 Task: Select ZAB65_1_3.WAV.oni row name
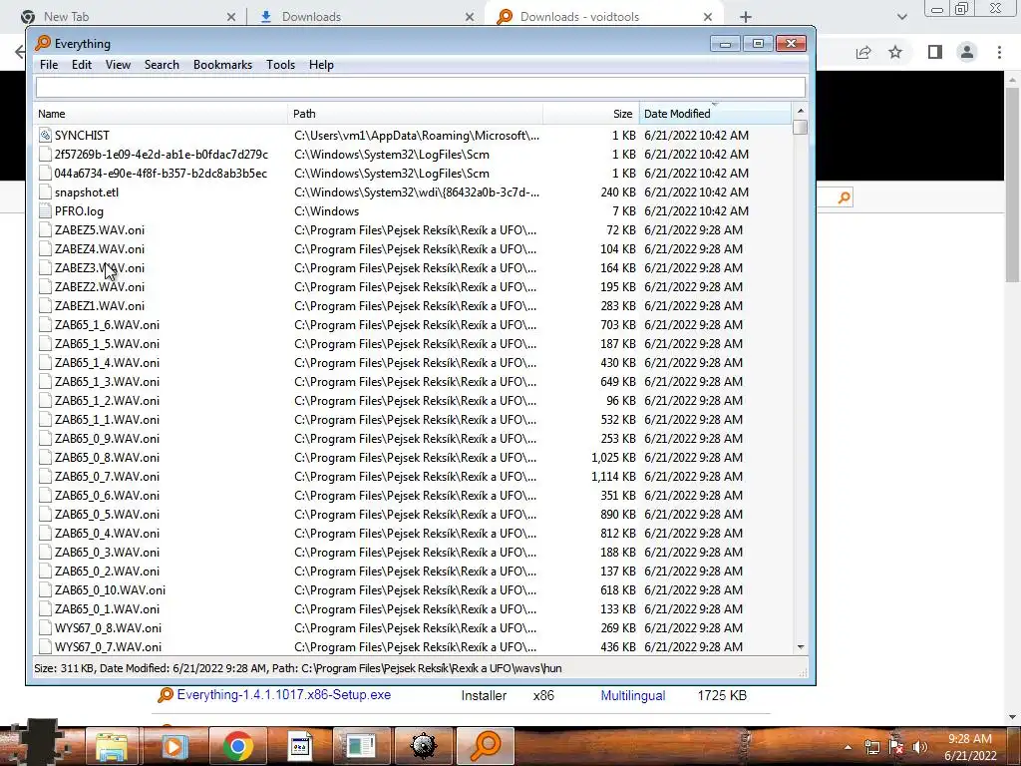[x=107, y=382]
